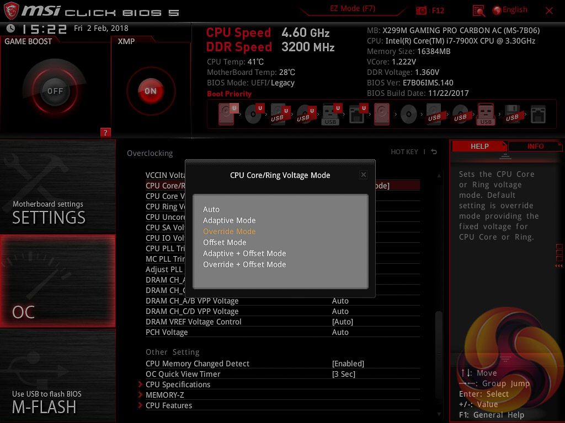Click the globe language icon
The image size is (565, 423).
tap(497, 10)
